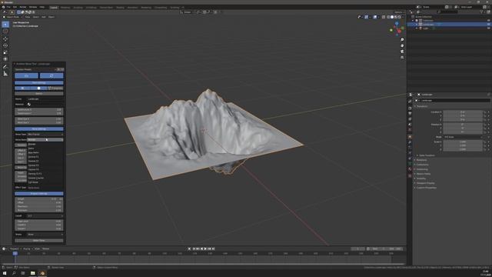
Task: Enable rendered viewport shading mode
Action: click(399, 17)
